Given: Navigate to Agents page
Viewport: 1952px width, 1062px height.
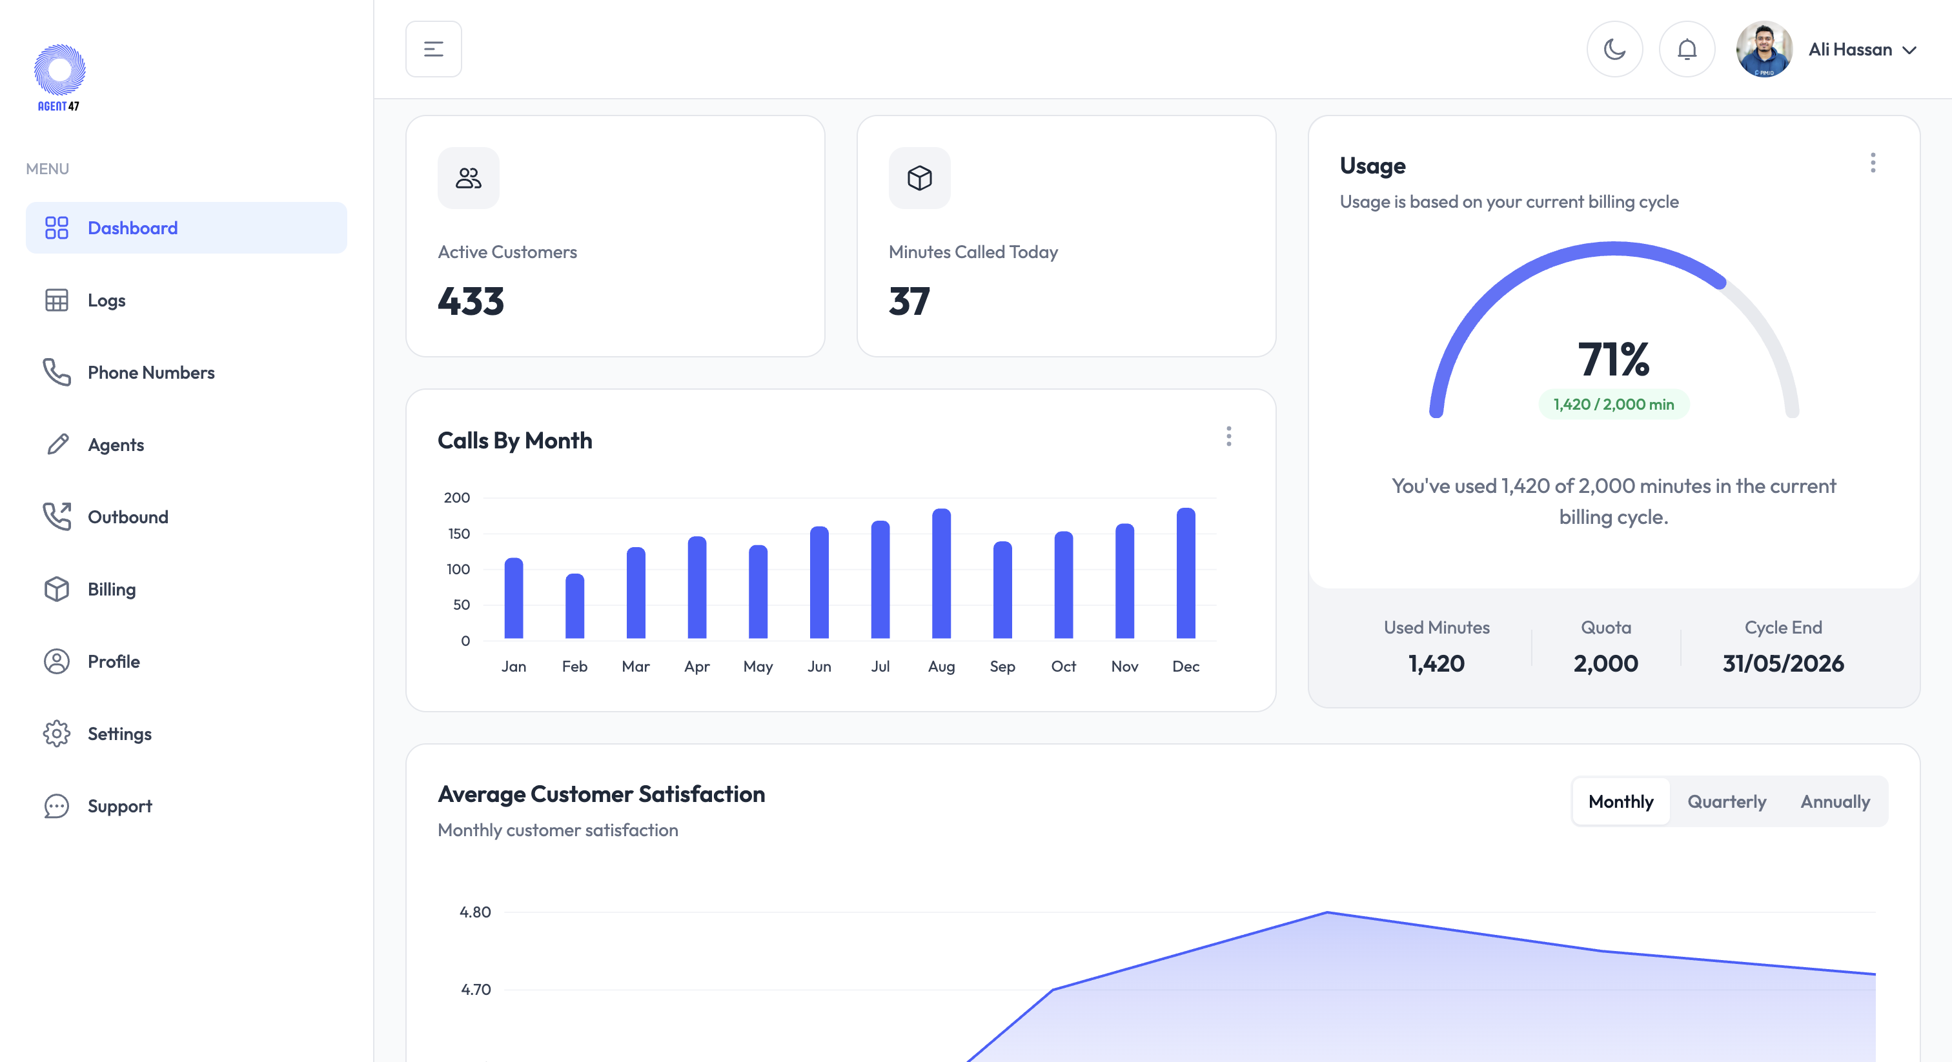Looking at the screenshot, I should click(x=187, y=445).
